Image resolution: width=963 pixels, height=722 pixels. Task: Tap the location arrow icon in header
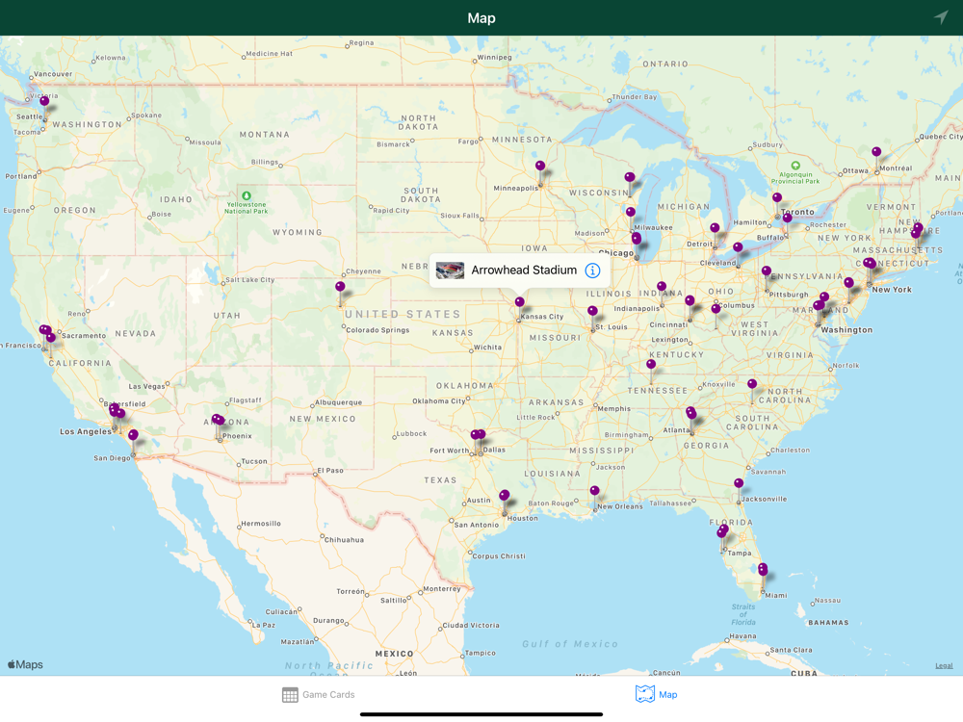(x=941, y=17)
